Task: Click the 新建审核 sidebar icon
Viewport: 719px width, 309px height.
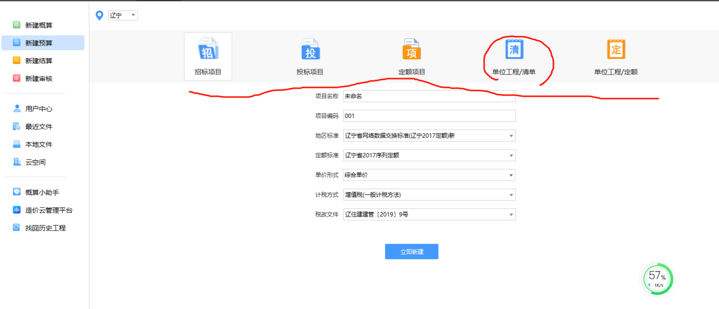Action: (17, 78)
